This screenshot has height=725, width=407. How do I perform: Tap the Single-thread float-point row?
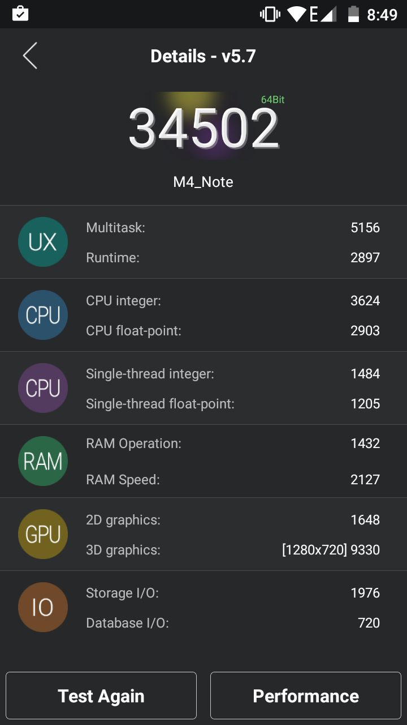pyautogui.click(x=232, y=404)
